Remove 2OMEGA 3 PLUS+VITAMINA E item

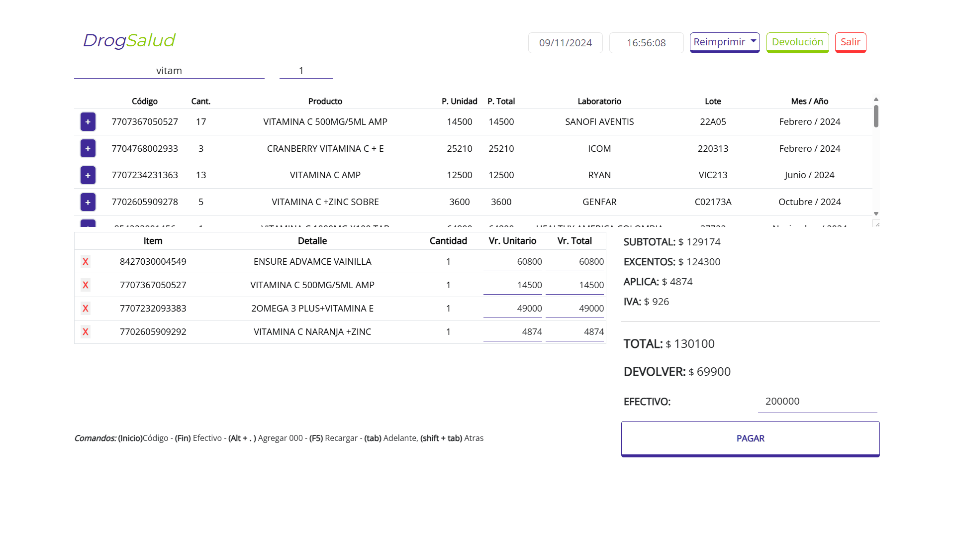coord(86,309)
